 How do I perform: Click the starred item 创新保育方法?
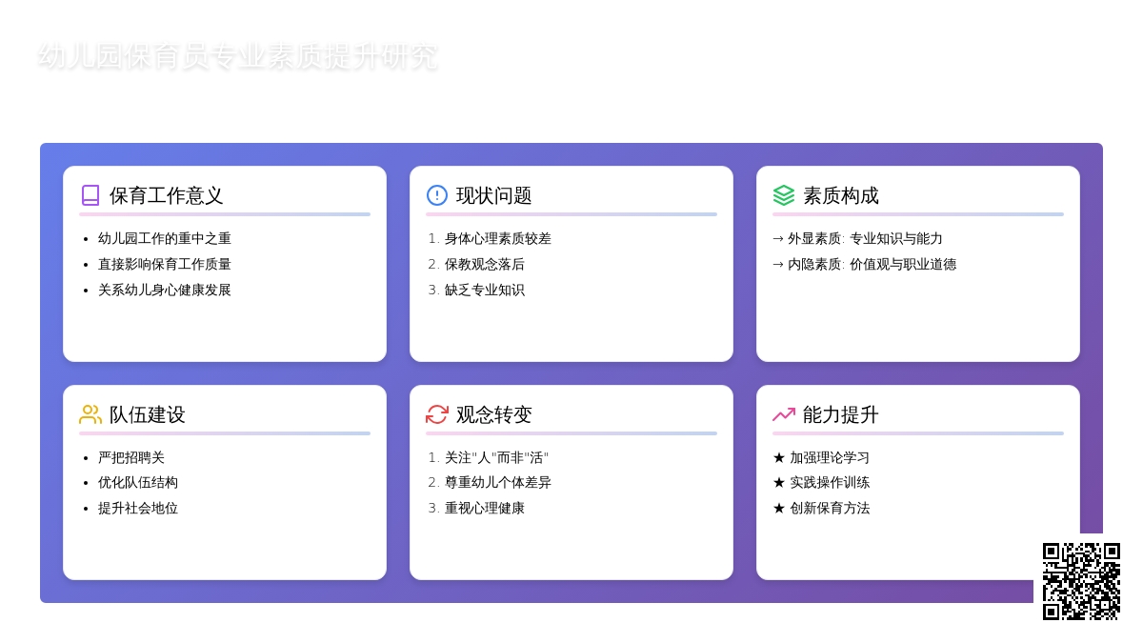[x=821, y=508]
